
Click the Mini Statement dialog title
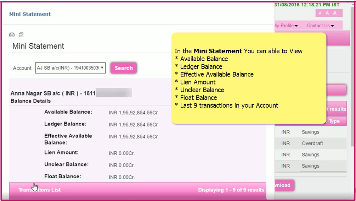point(30,14)
